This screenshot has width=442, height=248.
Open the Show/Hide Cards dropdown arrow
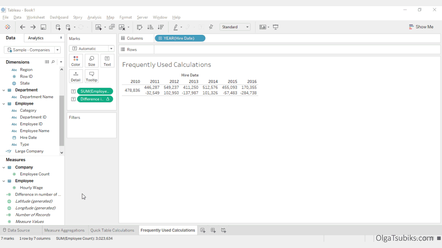268,27
